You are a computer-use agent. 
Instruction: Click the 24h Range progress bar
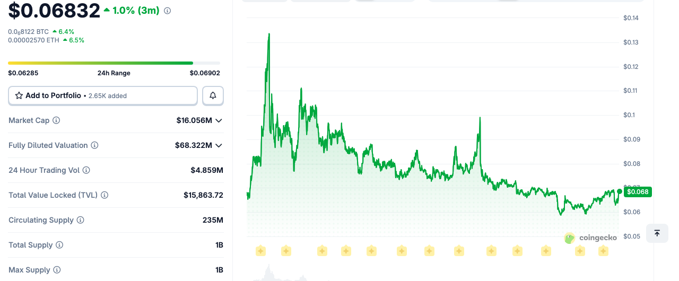pos(114,63)
